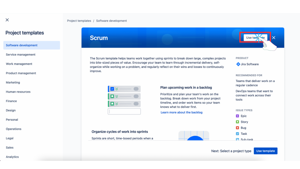Select Software development category
Viewport: 300px width, 169px height.
tap(32, 45)
